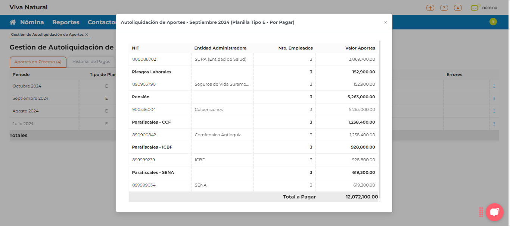The width and height of the screenshot is (510, 226).
Task: Click the Parafiscales - CCF group label
Action: pos(151,122)
